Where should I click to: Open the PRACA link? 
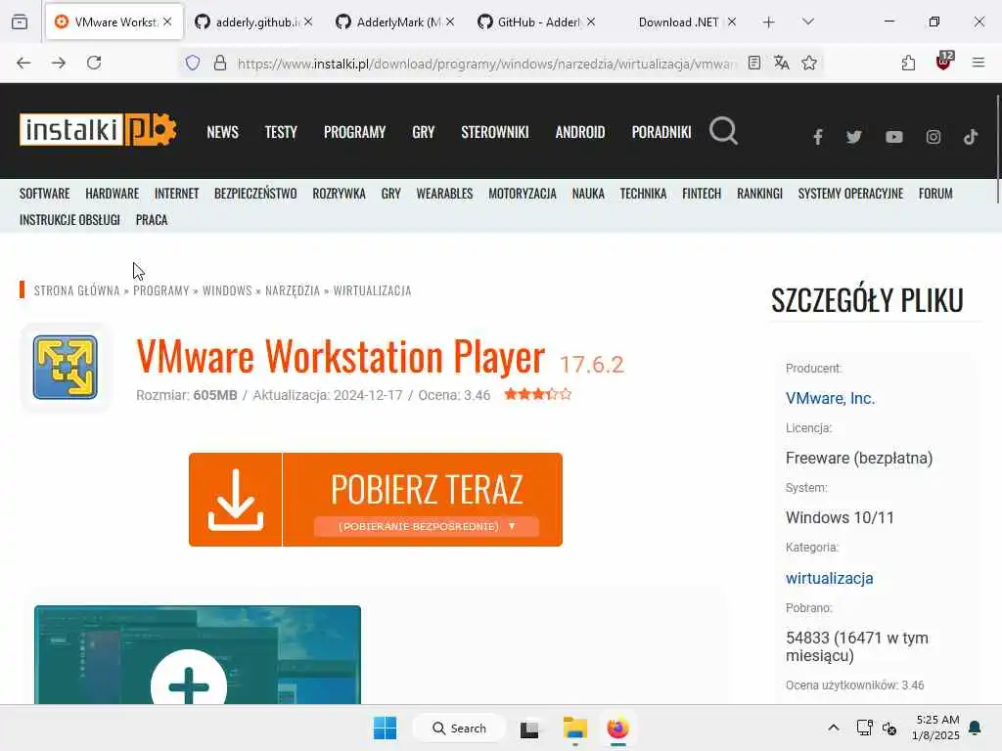(152, 220)
